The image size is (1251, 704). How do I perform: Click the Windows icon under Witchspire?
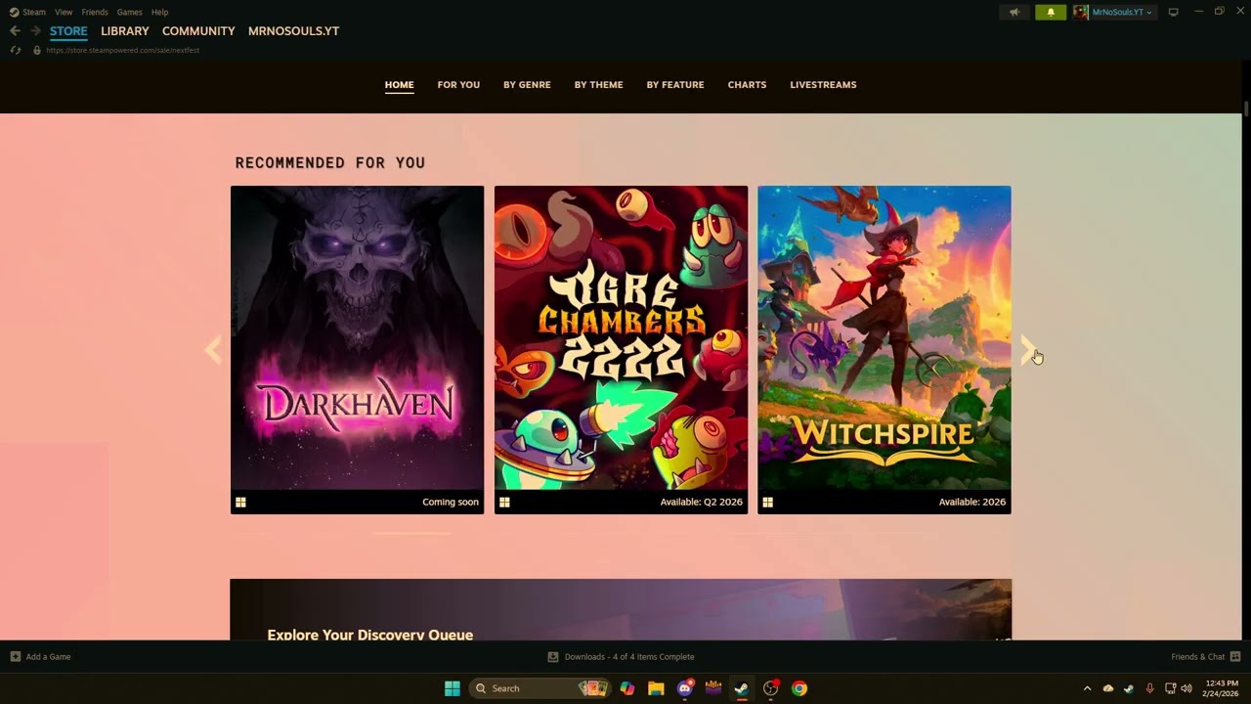pos(768,503)
